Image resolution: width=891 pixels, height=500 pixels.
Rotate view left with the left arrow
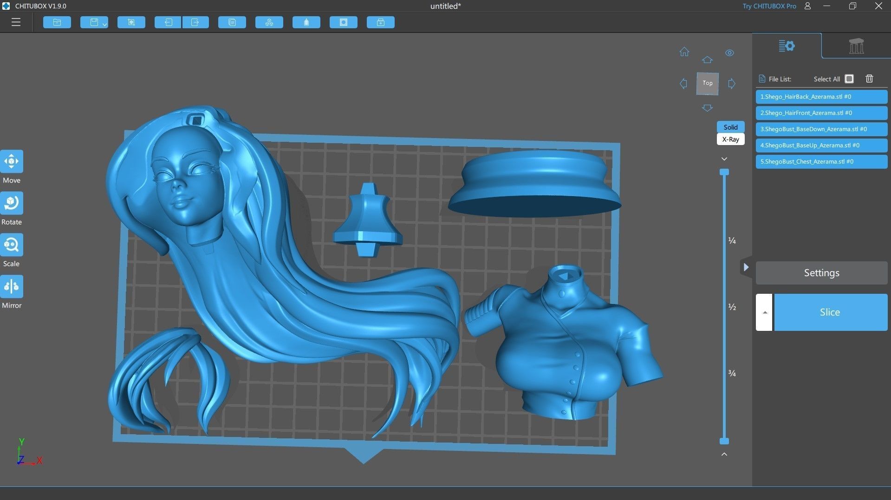click(x=683, y=84)
